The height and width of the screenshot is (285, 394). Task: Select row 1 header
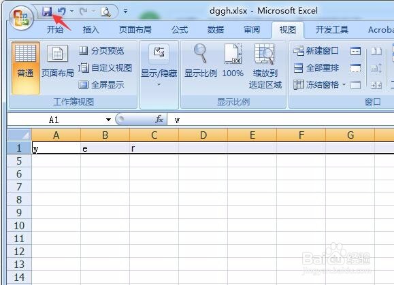click(19, 148)
